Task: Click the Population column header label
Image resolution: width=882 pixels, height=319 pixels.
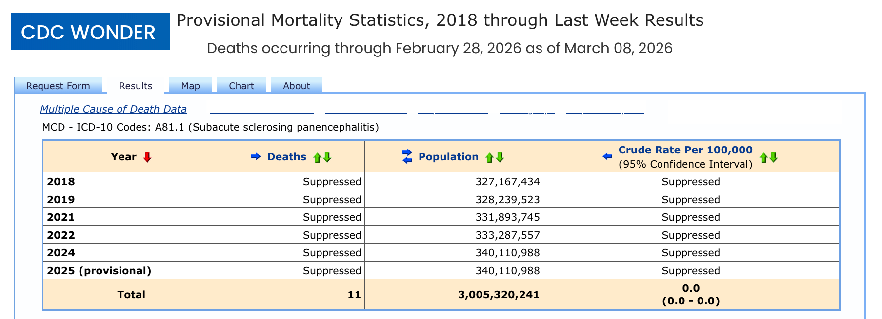Action: pos(448,157)
